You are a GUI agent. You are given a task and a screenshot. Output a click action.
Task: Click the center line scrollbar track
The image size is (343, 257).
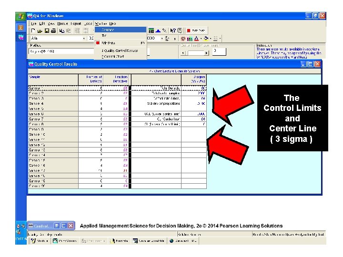pyautogui.click(x=195, y=53)
